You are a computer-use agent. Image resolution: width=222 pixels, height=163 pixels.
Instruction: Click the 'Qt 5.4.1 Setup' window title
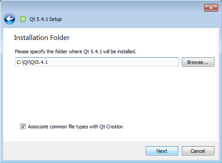45,19
